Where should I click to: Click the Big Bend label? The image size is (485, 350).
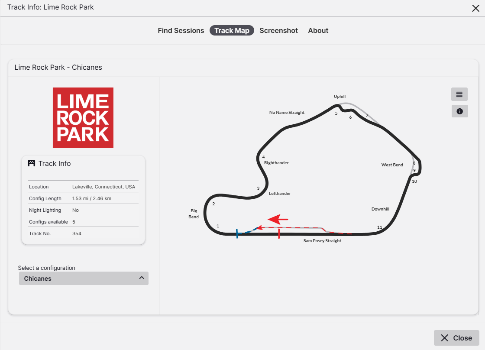tap(194, 214)
